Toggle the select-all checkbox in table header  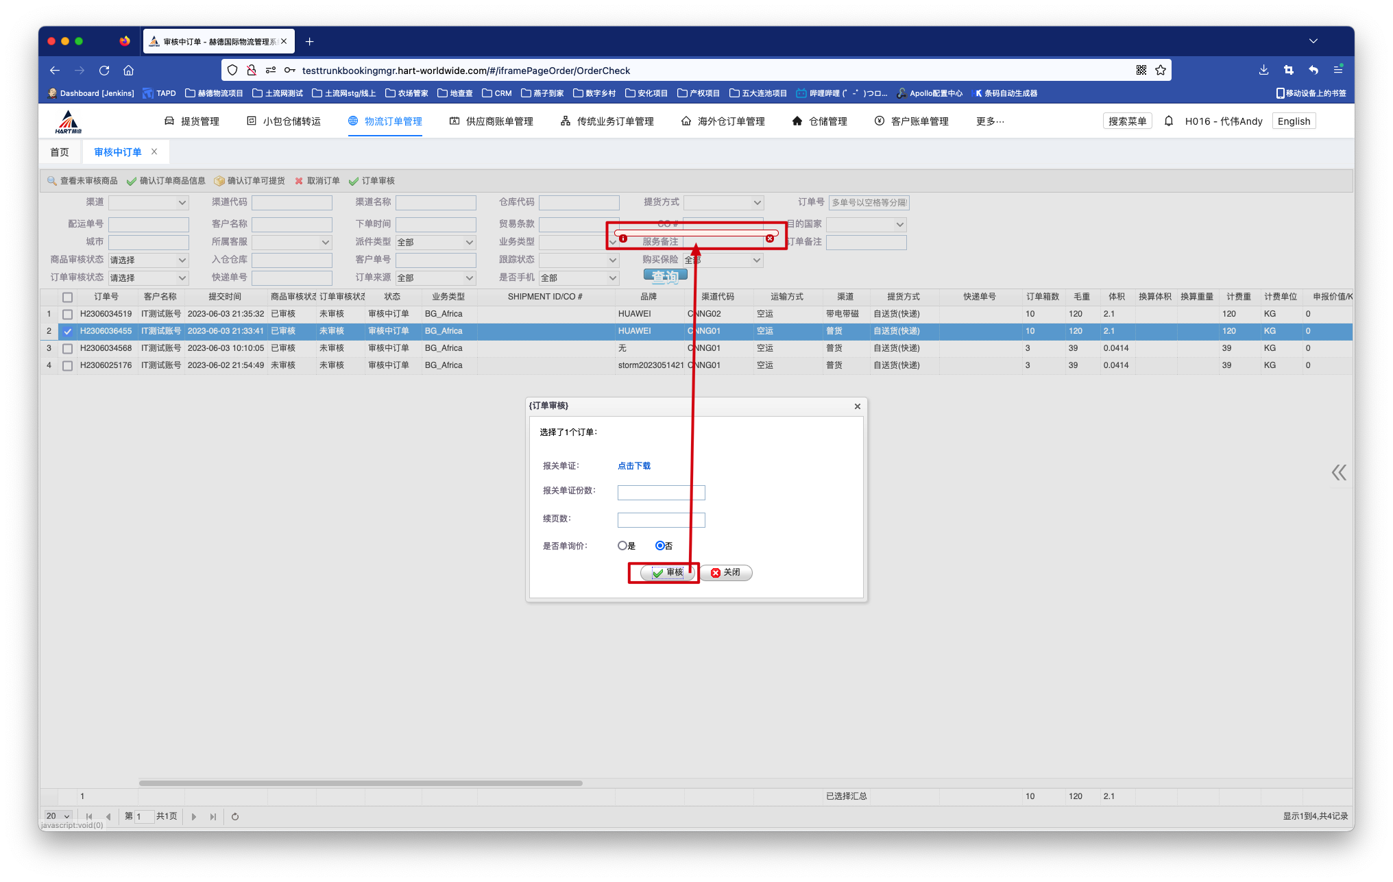67,297
